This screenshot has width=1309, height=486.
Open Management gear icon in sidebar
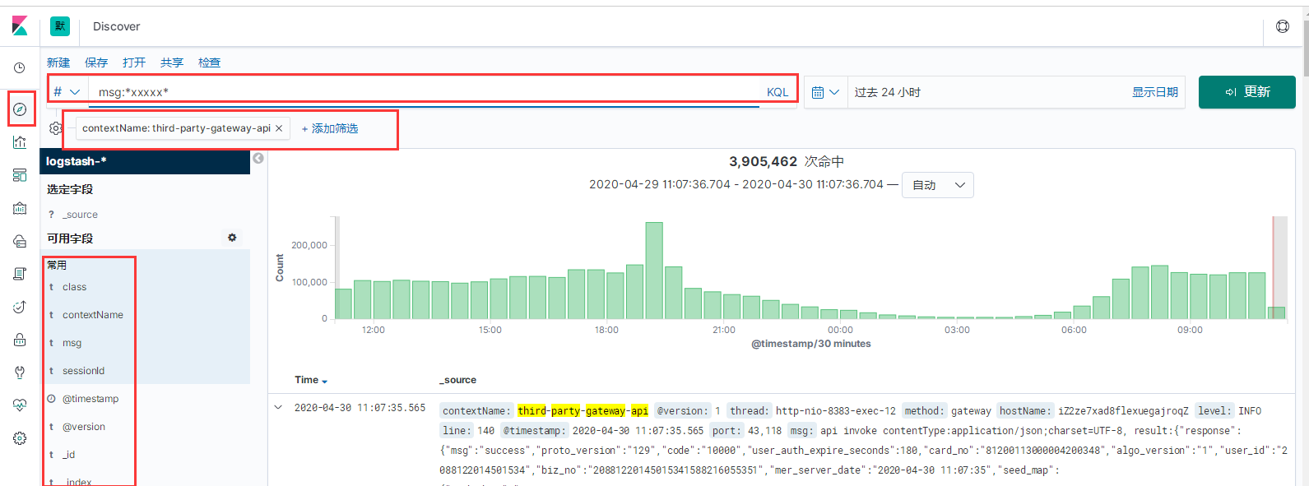[x=20, y=438]
